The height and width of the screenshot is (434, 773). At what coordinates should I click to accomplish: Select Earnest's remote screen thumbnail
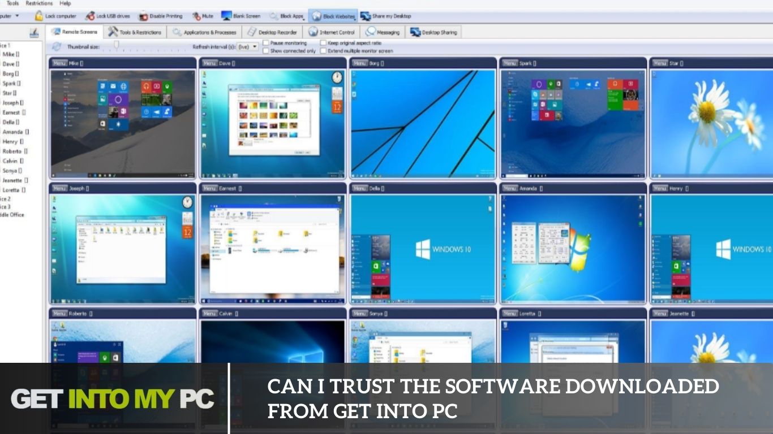[273, 249]
